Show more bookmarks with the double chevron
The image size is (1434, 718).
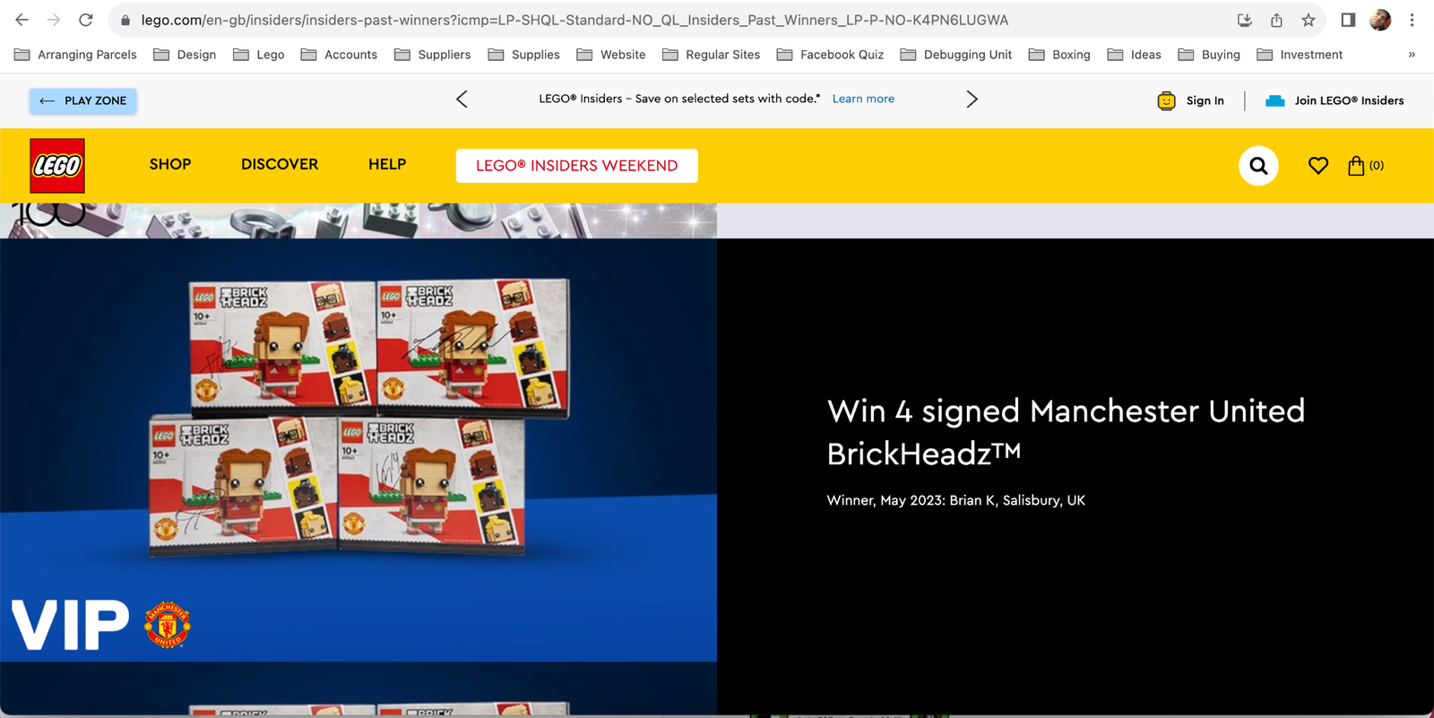pyautogui.click(x=1412, y=55)
